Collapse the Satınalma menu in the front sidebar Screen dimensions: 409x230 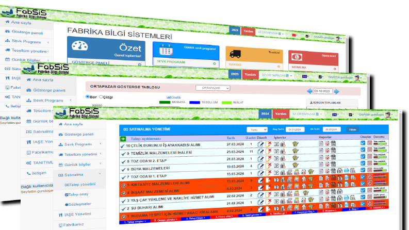point(79,174)
